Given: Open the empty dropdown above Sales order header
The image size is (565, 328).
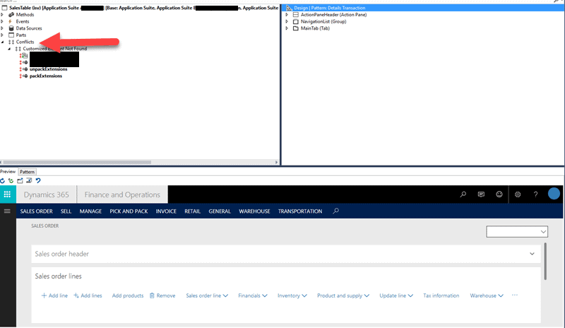Looking at the screenshot, I should [x=517, y=232].
